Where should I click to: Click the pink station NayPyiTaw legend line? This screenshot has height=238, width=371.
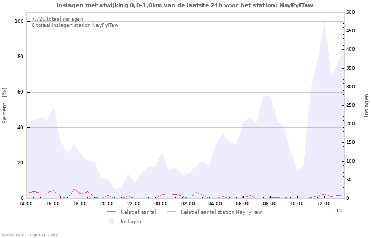point(172,212)
